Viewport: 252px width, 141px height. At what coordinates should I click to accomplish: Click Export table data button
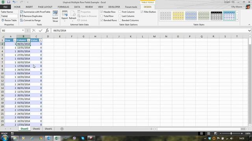click(65, 16)
